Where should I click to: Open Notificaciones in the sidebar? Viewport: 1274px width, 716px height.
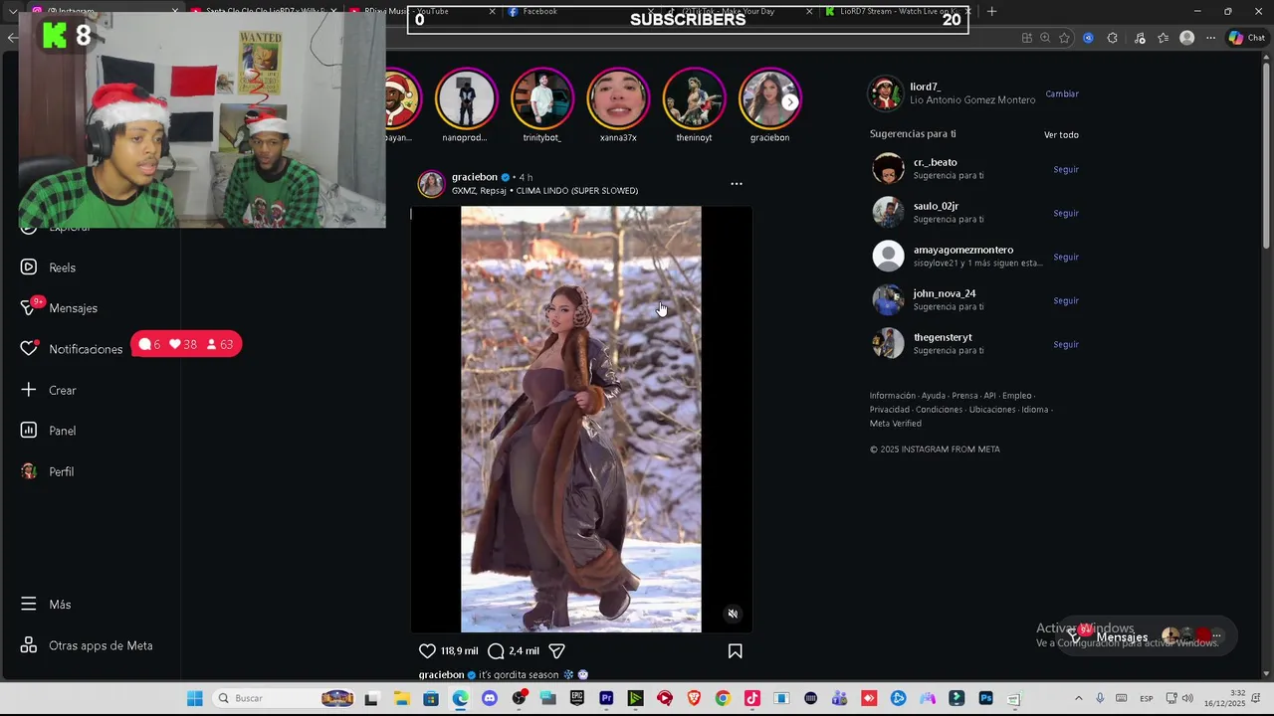click(86, 349)
